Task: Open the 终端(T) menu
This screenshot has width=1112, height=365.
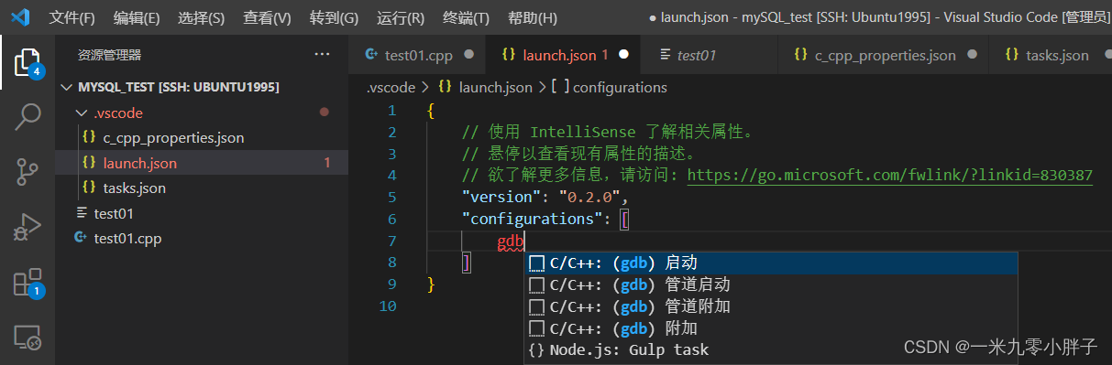Action: point(466,17)
